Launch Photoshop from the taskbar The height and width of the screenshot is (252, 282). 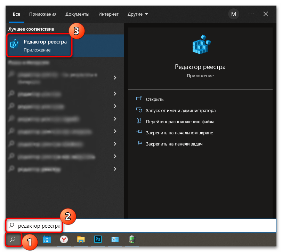coord(98,239)
